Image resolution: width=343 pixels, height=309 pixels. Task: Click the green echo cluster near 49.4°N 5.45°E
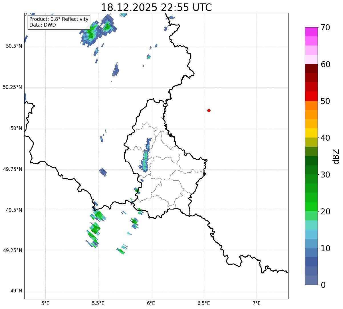[x=95, y=229]
